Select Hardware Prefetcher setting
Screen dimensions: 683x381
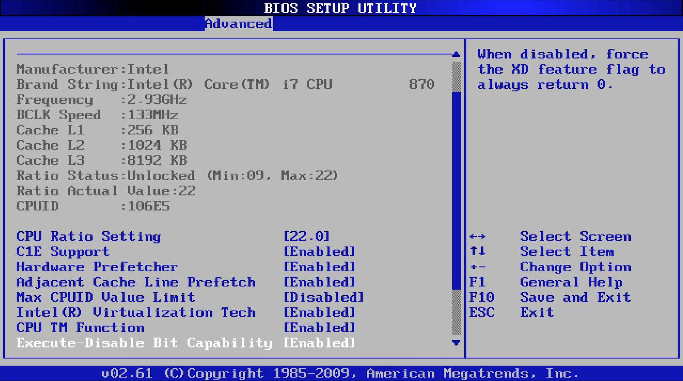click(x=97, y=267)
